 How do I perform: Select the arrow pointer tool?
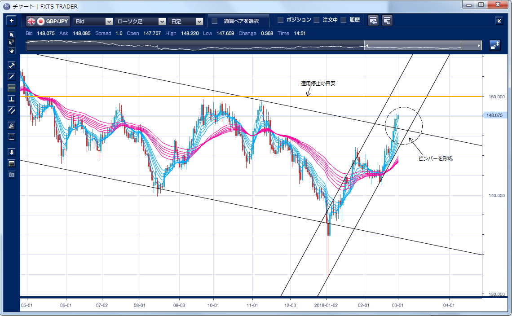[11, 35]
